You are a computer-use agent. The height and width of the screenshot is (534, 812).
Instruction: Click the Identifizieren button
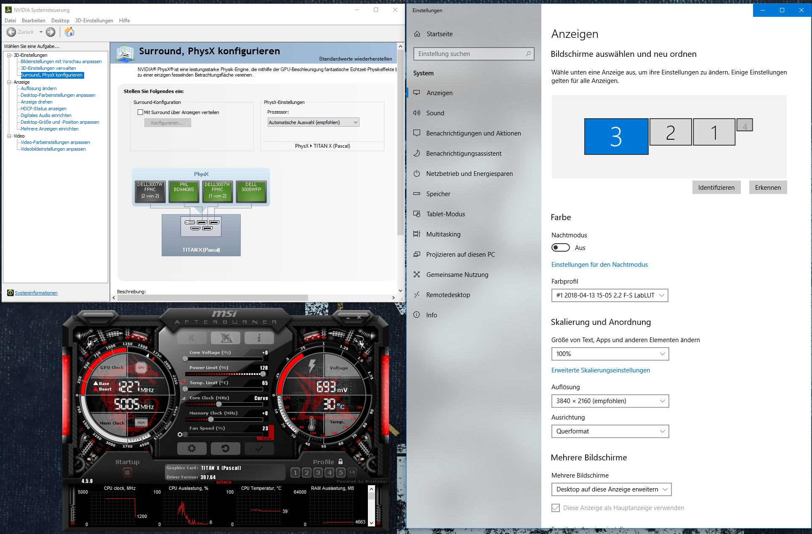tap(716, 188)
